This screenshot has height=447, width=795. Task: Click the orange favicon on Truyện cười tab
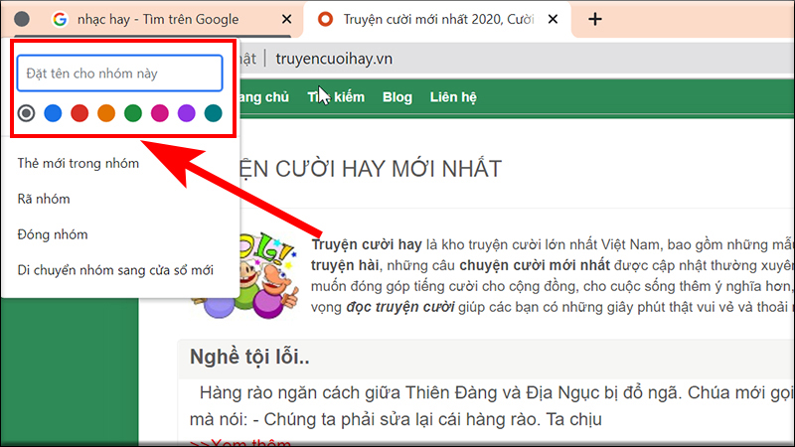point(325,19)
